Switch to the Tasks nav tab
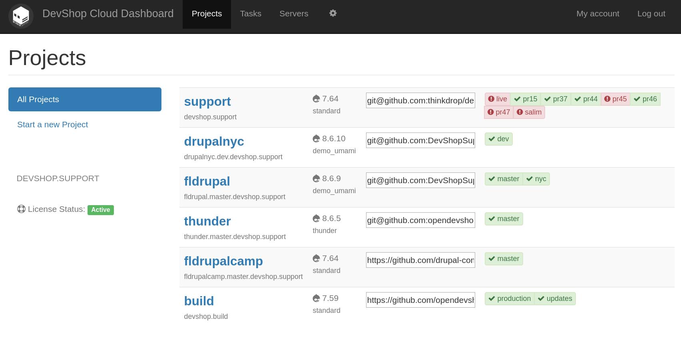Screen dimensions: 681x346 coord(251,14)
